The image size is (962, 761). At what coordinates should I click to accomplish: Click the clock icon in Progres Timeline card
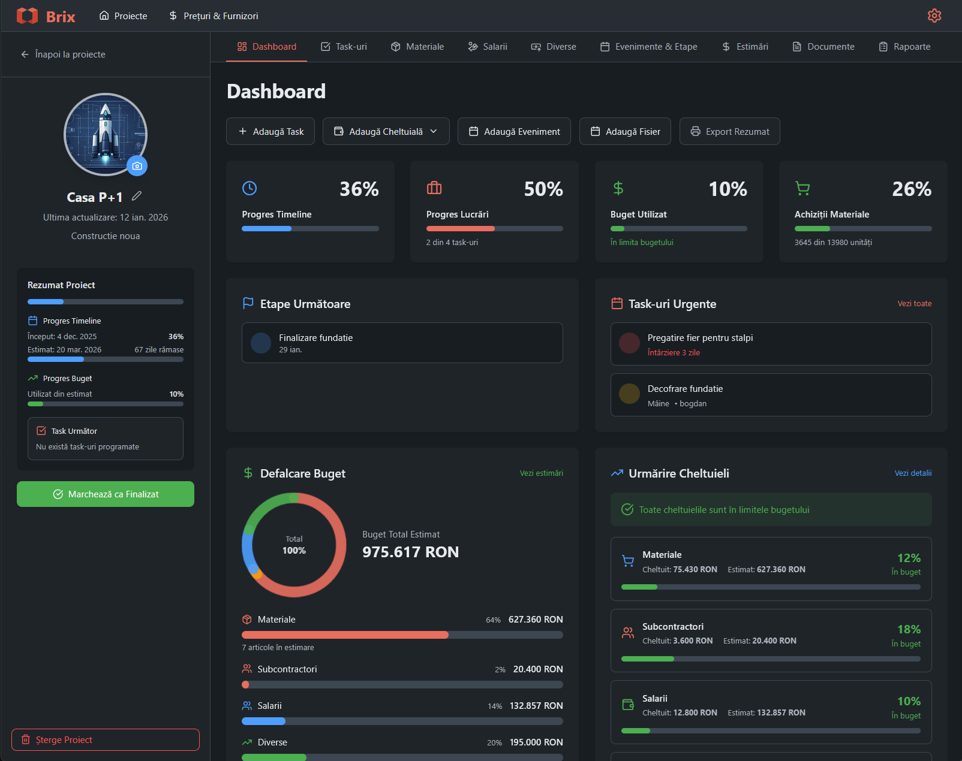click(x=249, y=188)
